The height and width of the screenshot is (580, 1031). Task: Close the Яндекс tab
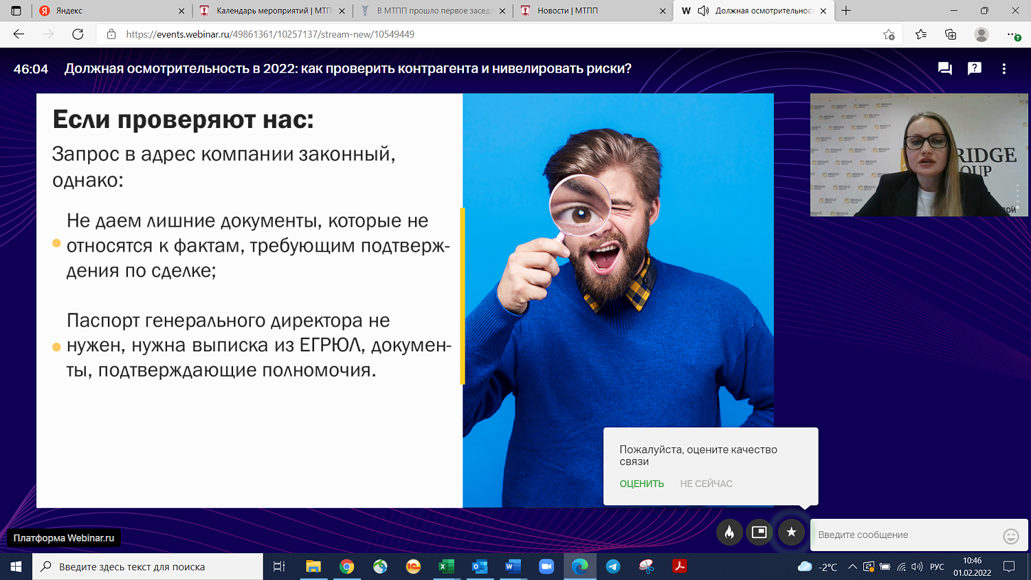181,11
